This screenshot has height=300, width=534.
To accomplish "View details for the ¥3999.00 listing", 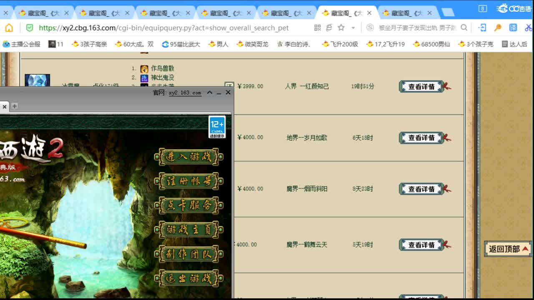I will coord(421,87).
